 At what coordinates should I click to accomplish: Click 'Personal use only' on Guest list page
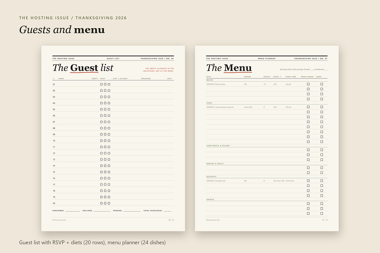(59, 220)
